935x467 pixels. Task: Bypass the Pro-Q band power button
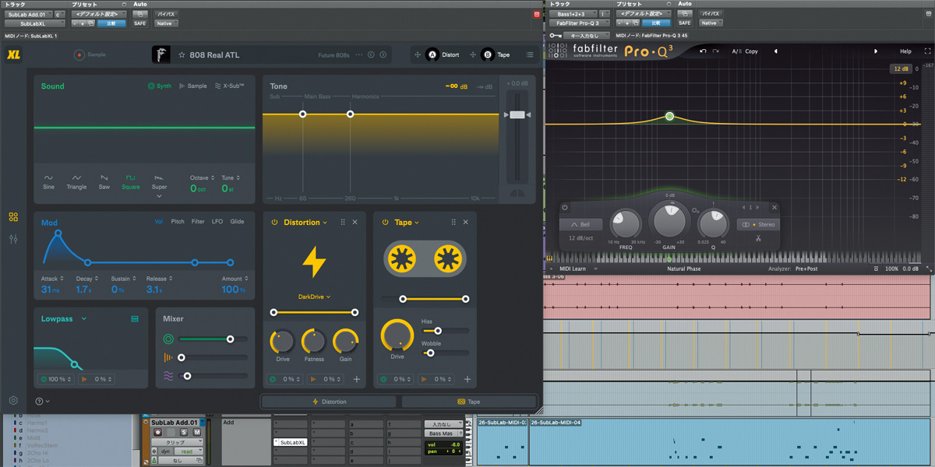[x=565, y=208]
